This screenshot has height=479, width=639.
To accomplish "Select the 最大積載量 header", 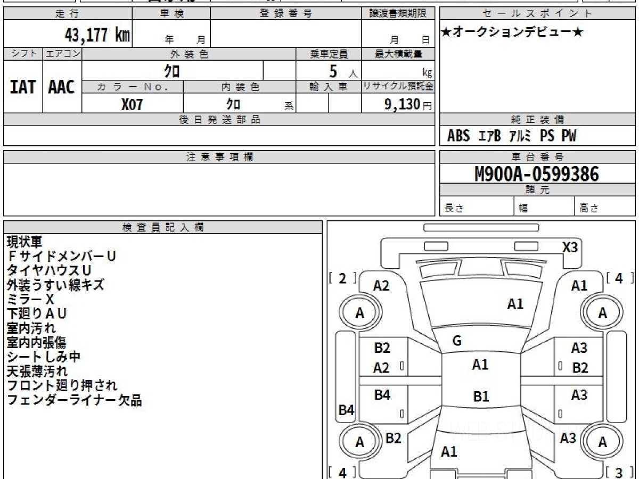I will pyautogui.click(x=398, y=54).
